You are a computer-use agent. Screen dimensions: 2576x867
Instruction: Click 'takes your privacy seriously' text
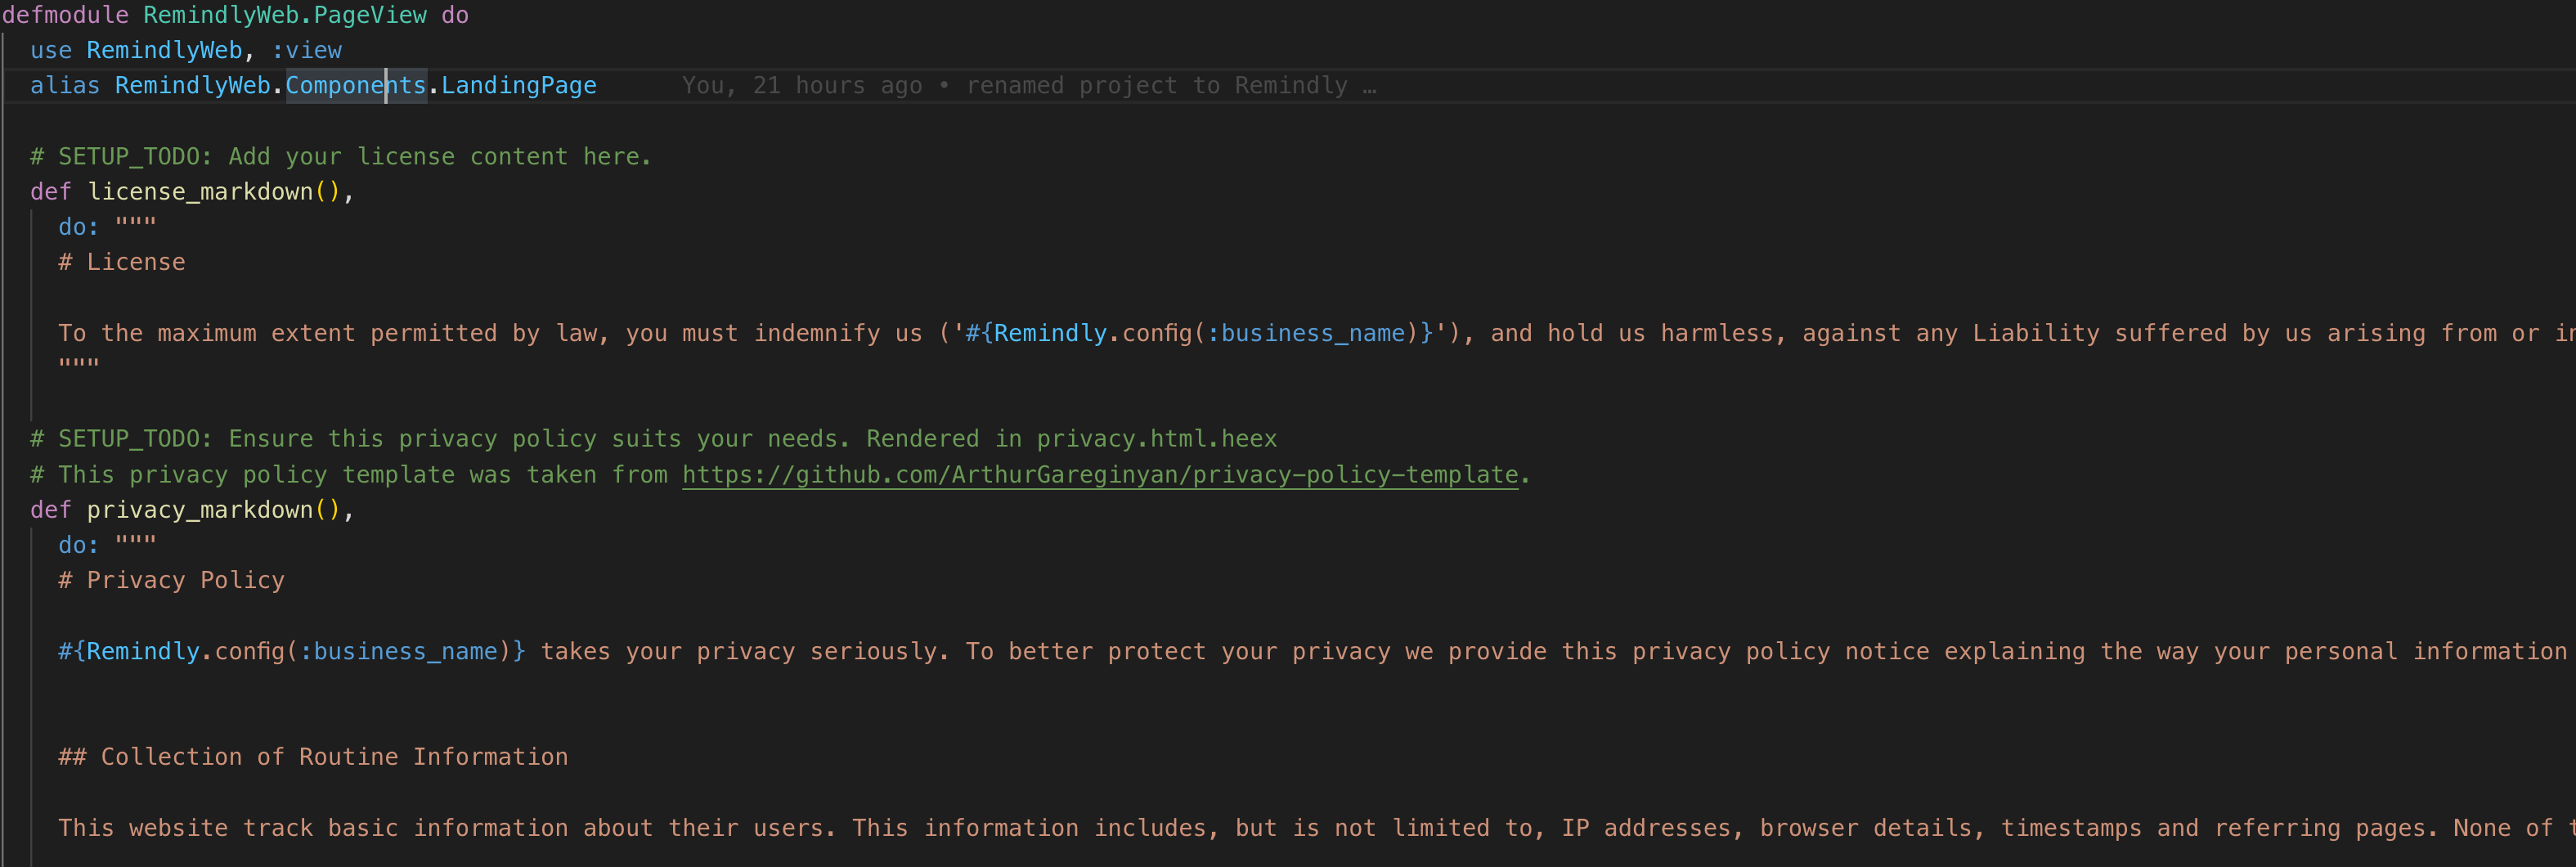(x=740, y=651)
